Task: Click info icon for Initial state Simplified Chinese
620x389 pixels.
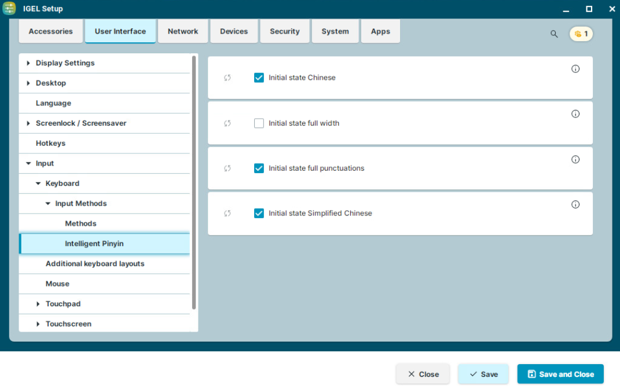Action: [575, 204]
